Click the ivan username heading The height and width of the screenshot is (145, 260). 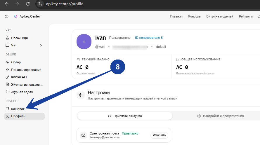coord(100,38)
